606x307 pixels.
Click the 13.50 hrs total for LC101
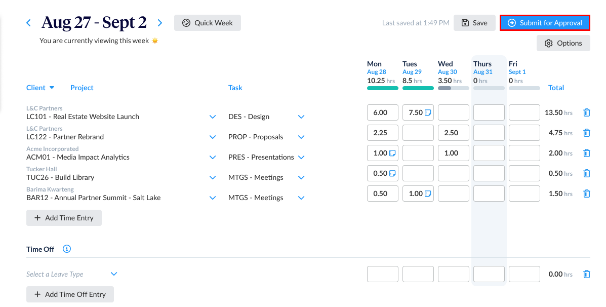558,112
